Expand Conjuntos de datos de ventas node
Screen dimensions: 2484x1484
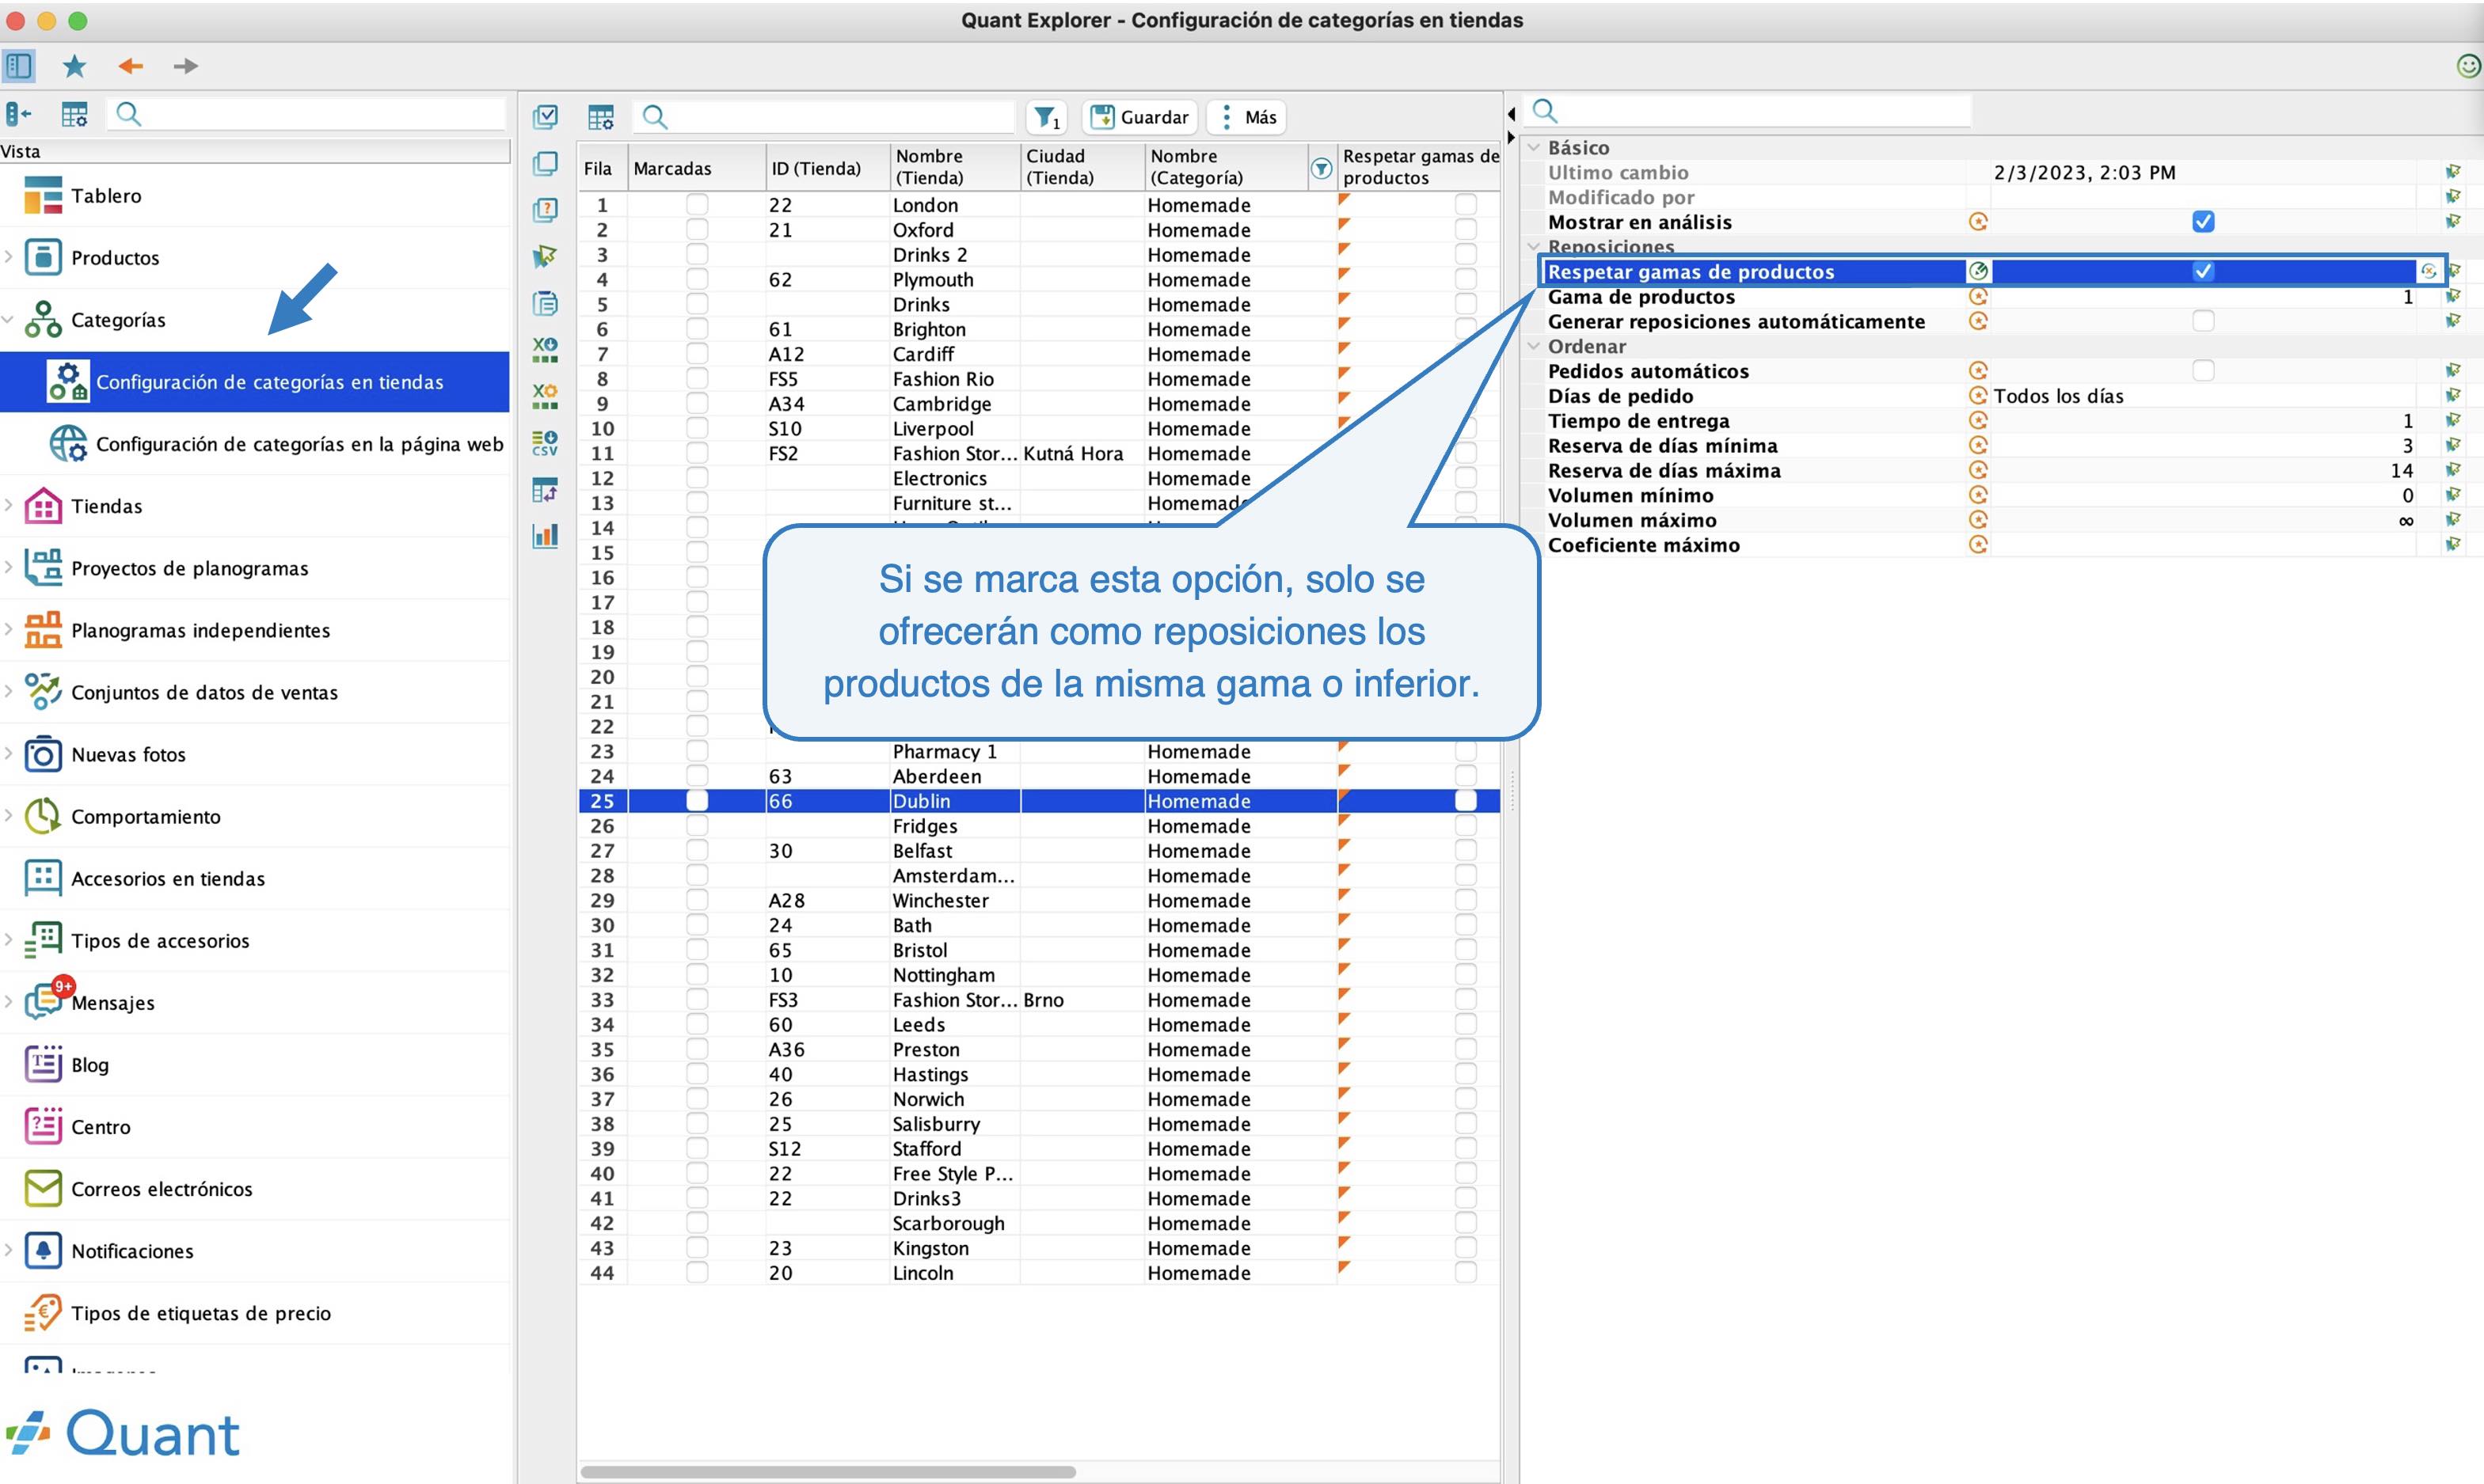click(9, 692)
